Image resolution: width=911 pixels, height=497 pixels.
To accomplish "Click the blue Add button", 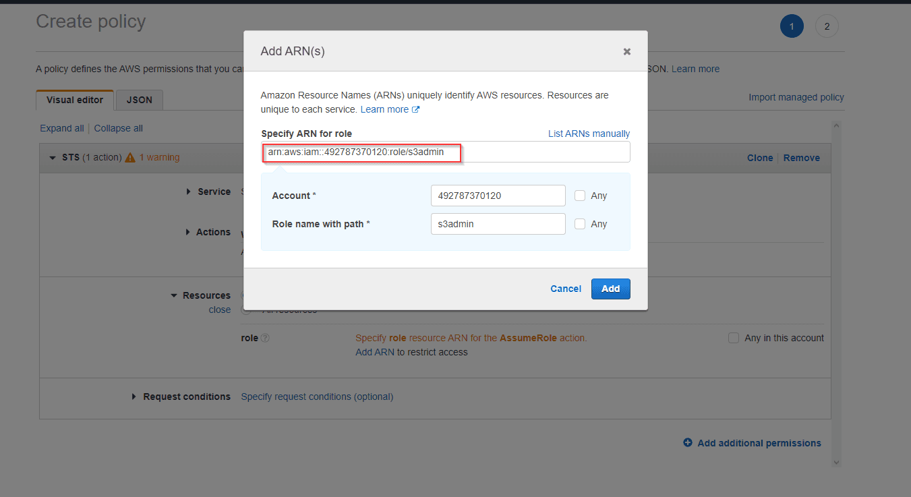I will (x=610, y=289).
